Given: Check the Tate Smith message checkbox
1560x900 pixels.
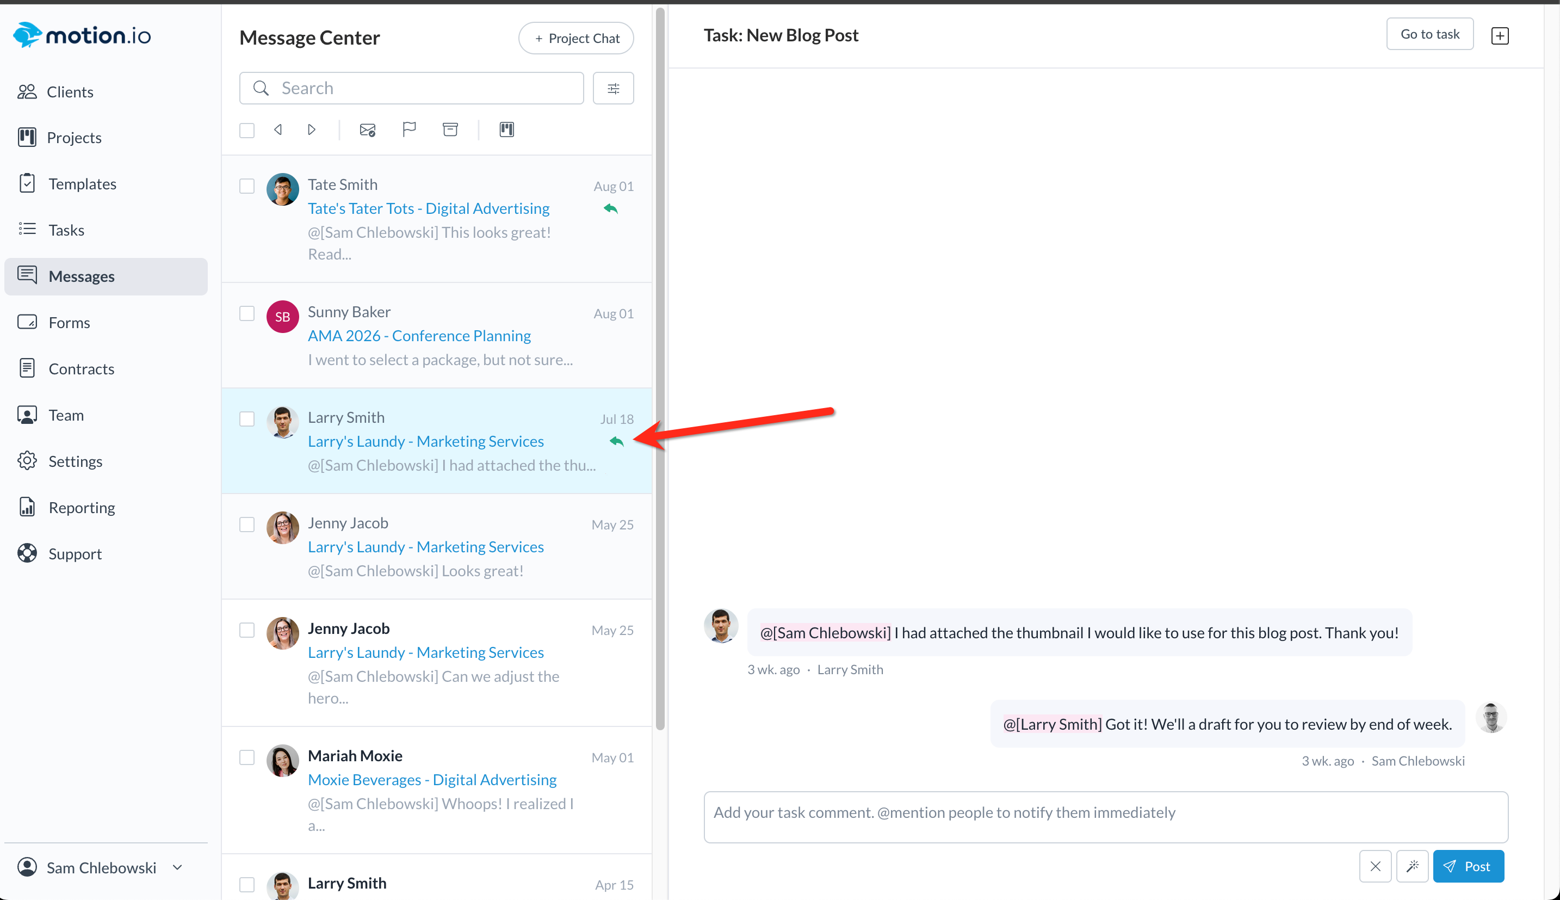Looking at the screenshot, I should (x=247, y=186).
